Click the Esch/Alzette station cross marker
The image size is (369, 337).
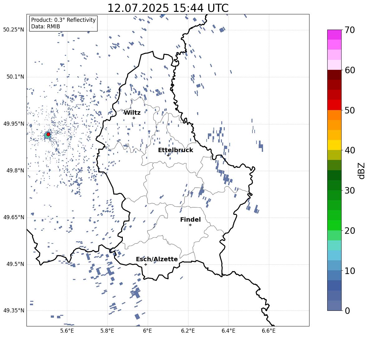point(146,264)
